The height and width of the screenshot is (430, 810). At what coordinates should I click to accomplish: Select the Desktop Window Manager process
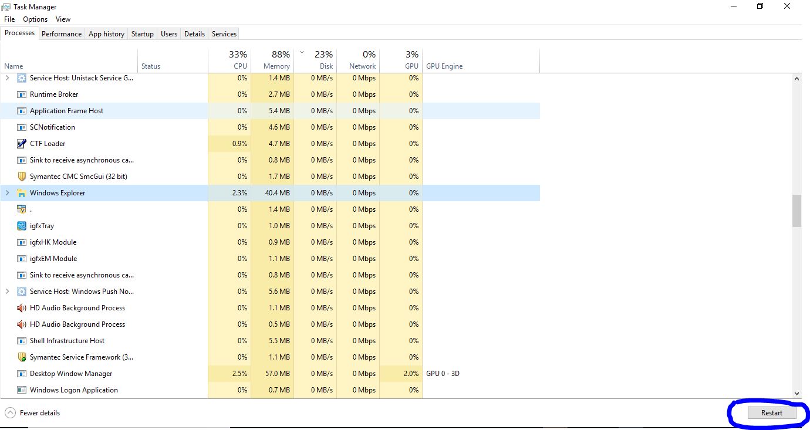(x=71, y=373)
